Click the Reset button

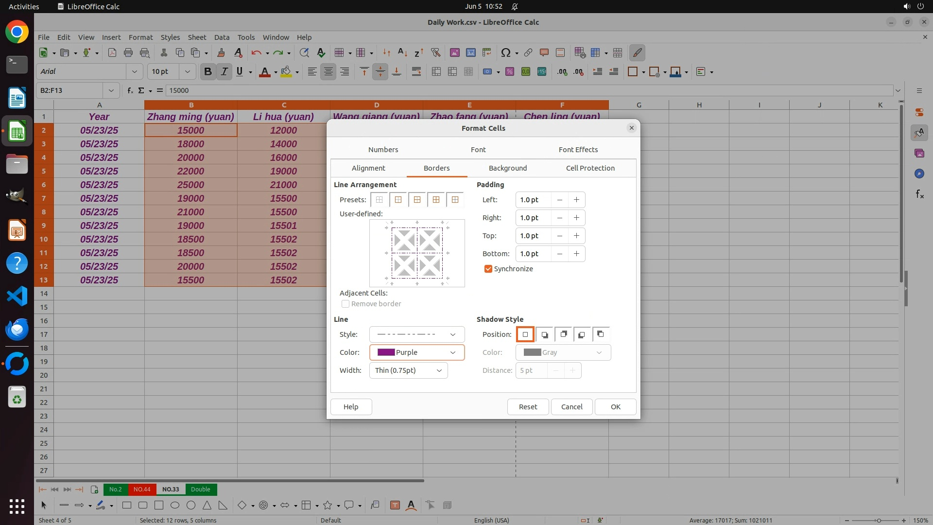tap(528, 407)
